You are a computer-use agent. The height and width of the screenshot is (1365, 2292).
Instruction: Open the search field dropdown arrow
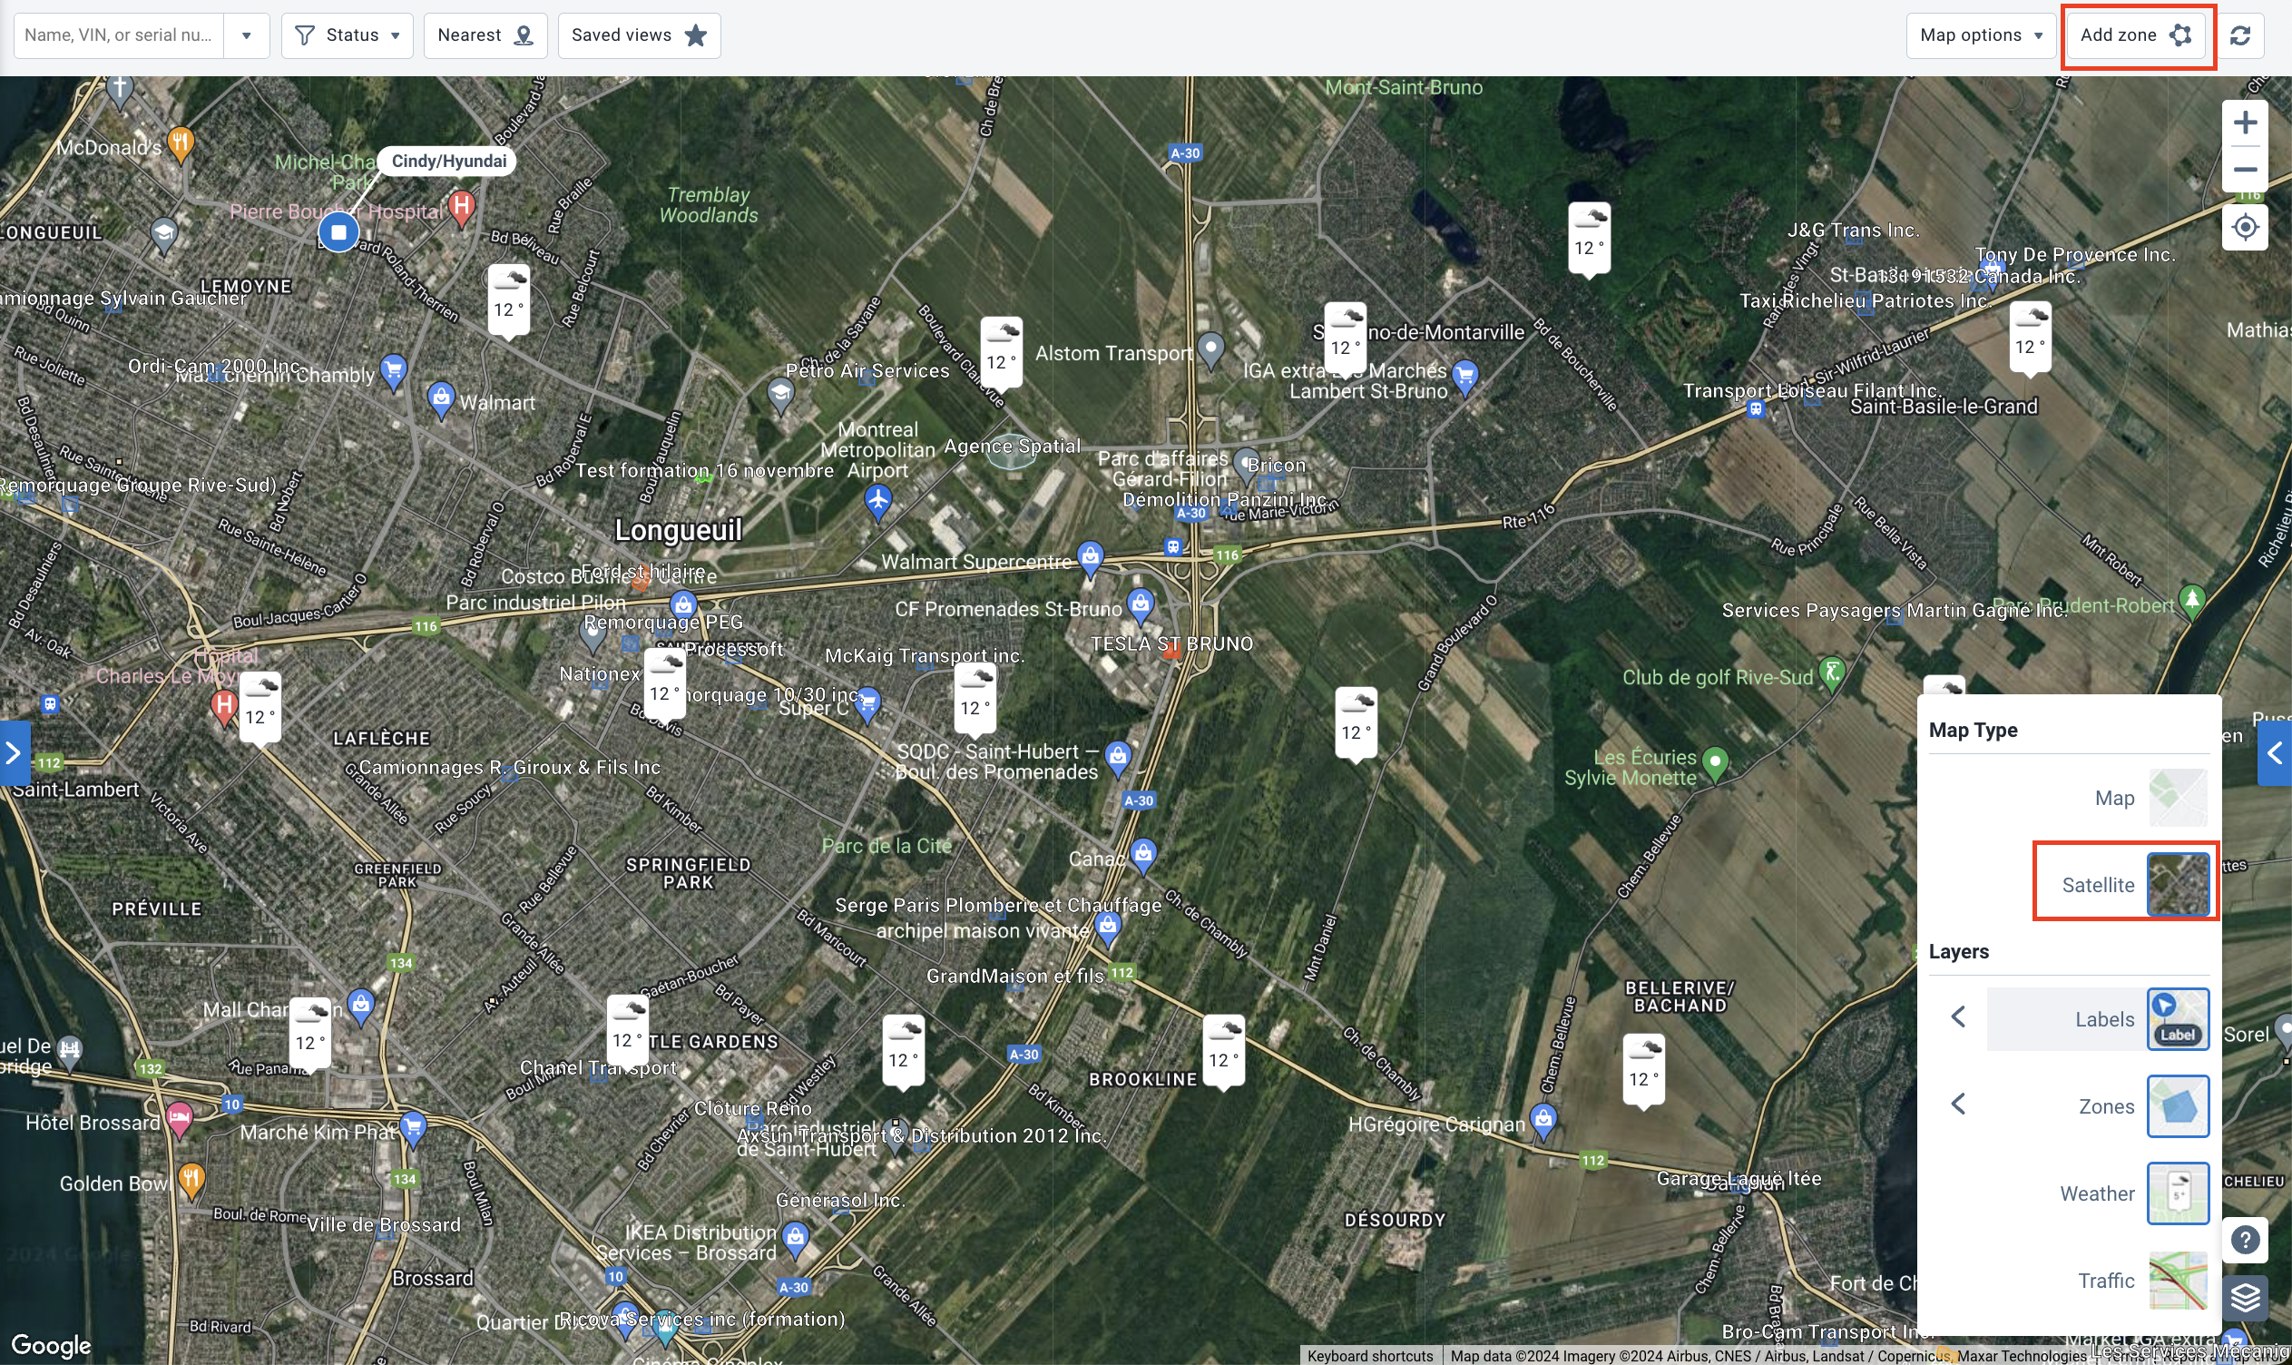(x=247, y=35)
